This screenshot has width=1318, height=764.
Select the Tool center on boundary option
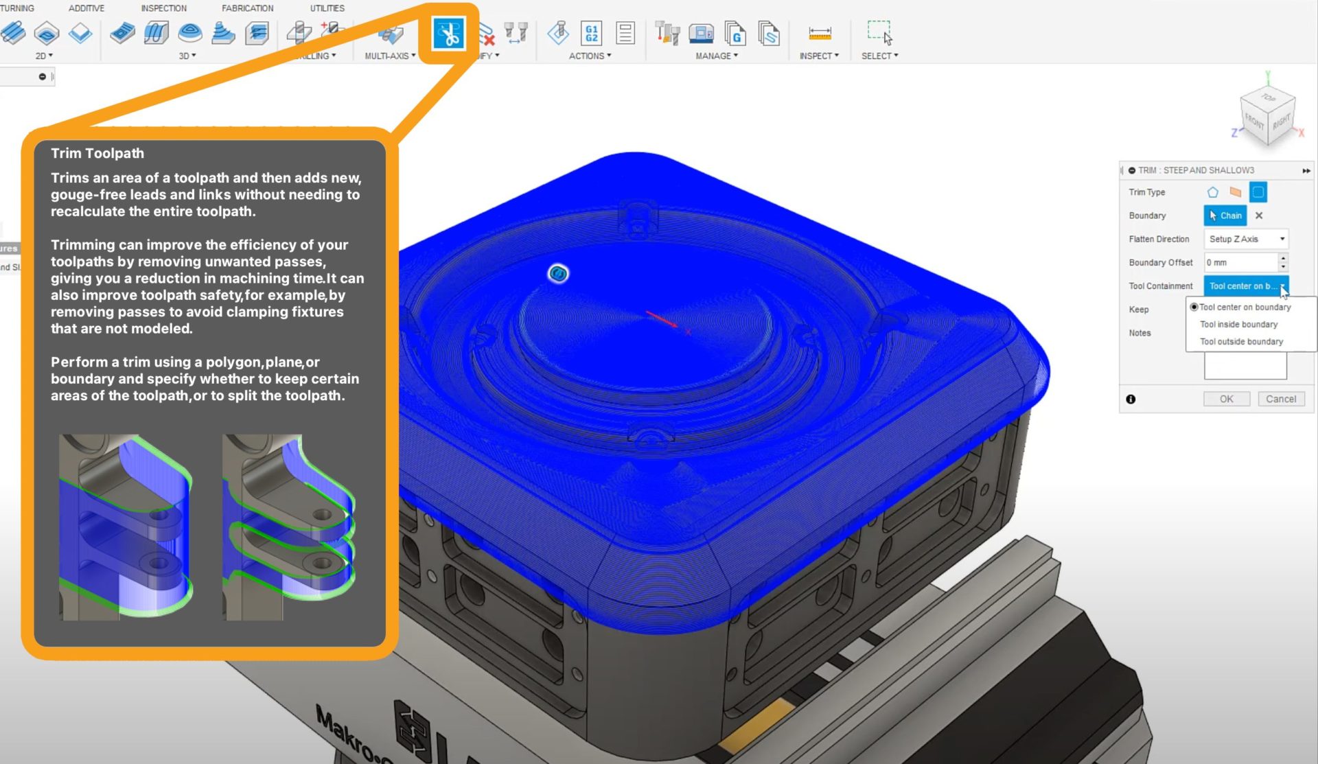[x=1245, y=308]
